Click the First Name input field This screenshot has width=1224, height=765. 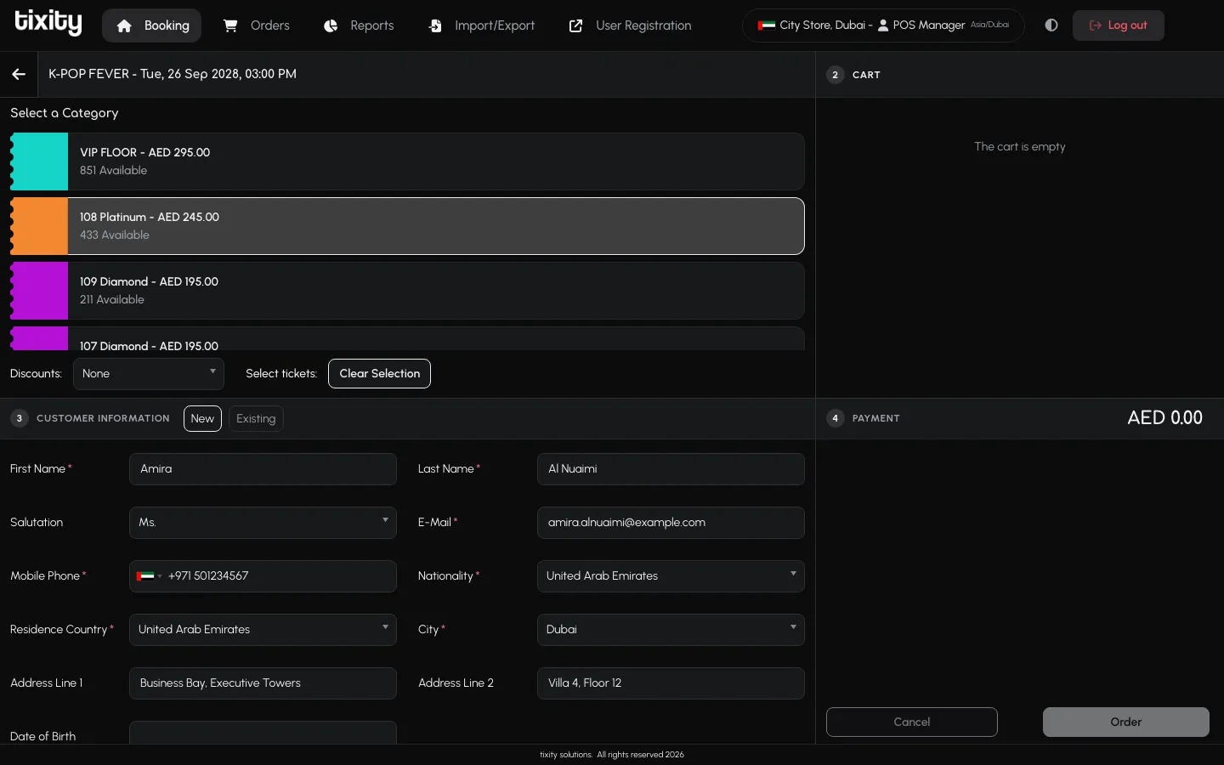(x=263, y=469)
